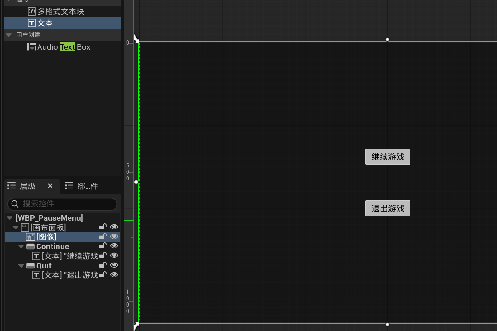Click the top-left corner handle of the canvas
This screenshot has height=331, width=497.
pyautogui.click(x=136, y=38)
